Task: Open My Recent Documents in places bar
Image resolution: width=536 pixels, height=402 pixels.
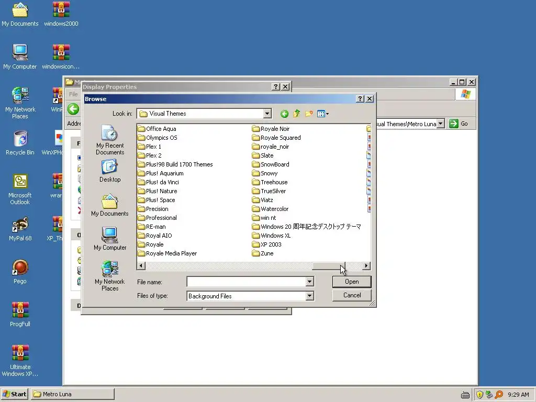Action: click(110, 140)
